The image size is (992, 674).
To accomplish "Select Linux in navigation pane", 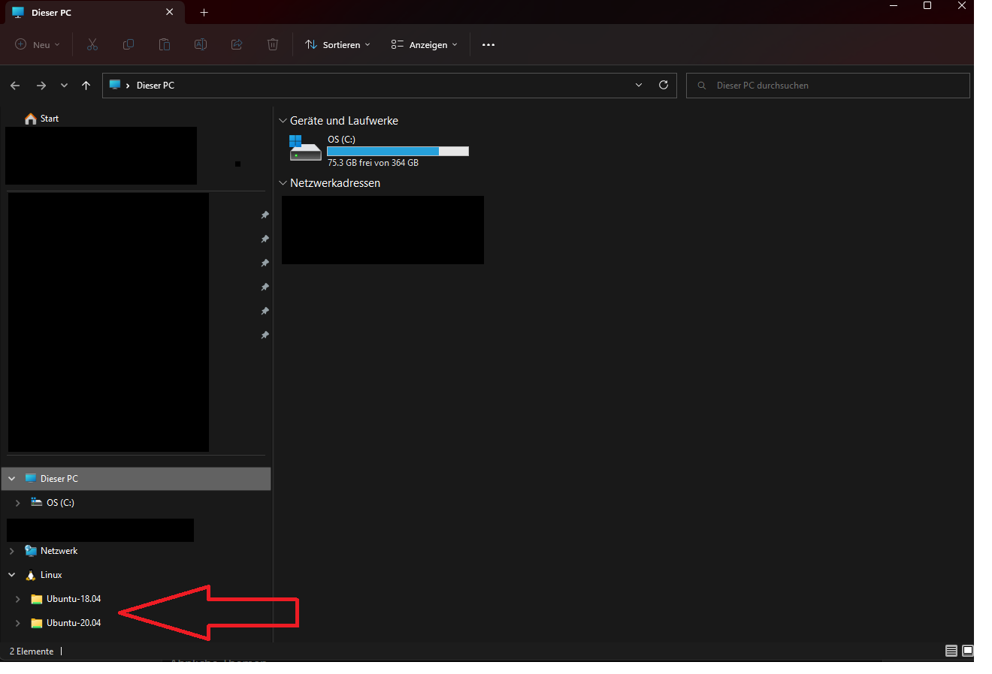I will [51, 575].
